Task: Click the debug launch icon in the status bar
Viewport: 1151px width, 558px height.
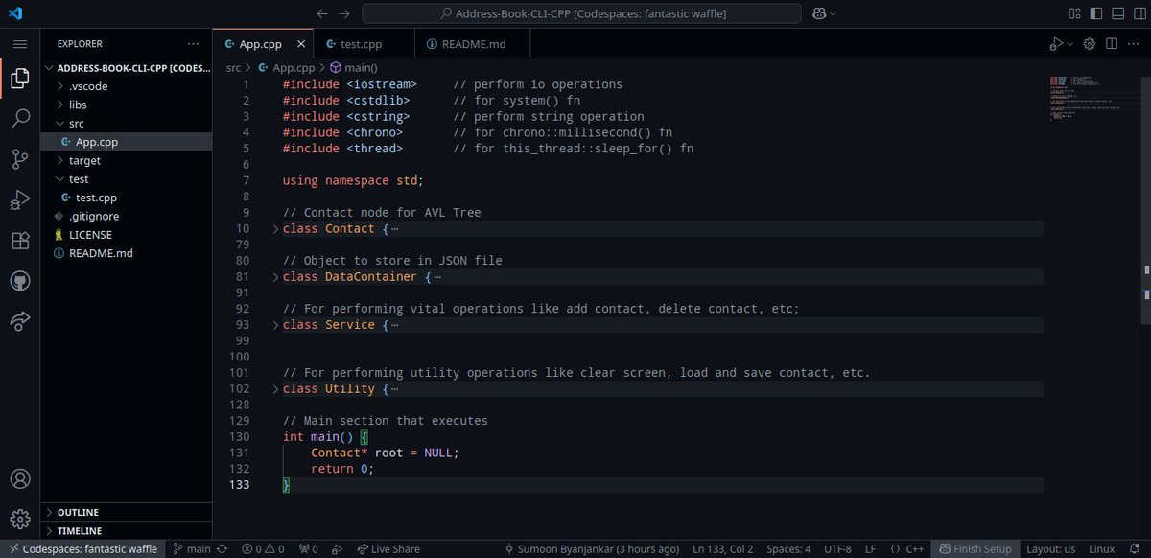Action: tap(337, 549)
